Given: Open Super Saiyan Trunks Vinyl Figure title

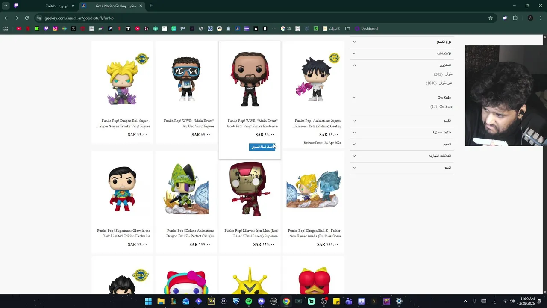Looking at the screenshot, I should (x=123, y=124).
